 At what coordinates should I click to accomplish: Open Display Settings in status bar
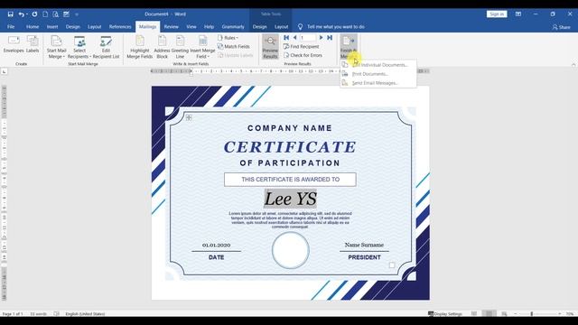pos(445,314)
